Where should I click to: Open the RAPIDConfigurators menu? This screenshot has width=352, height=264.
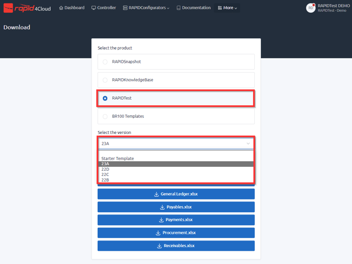pos(146,8)
